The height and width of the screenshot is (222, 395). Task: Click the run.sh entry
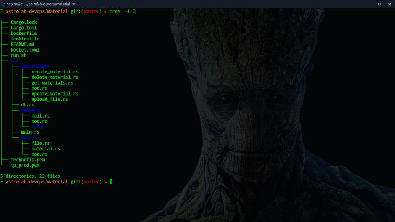click(x=19, y=55)
